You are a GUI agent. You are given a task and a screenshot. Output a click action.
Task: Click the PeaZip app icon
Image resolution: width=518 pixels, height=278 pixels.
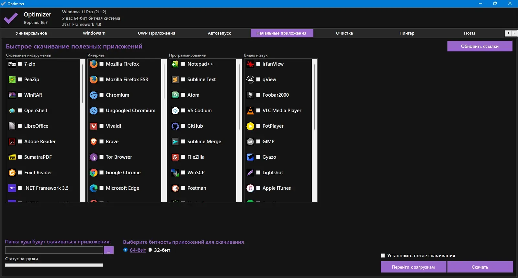coord(12,80)
